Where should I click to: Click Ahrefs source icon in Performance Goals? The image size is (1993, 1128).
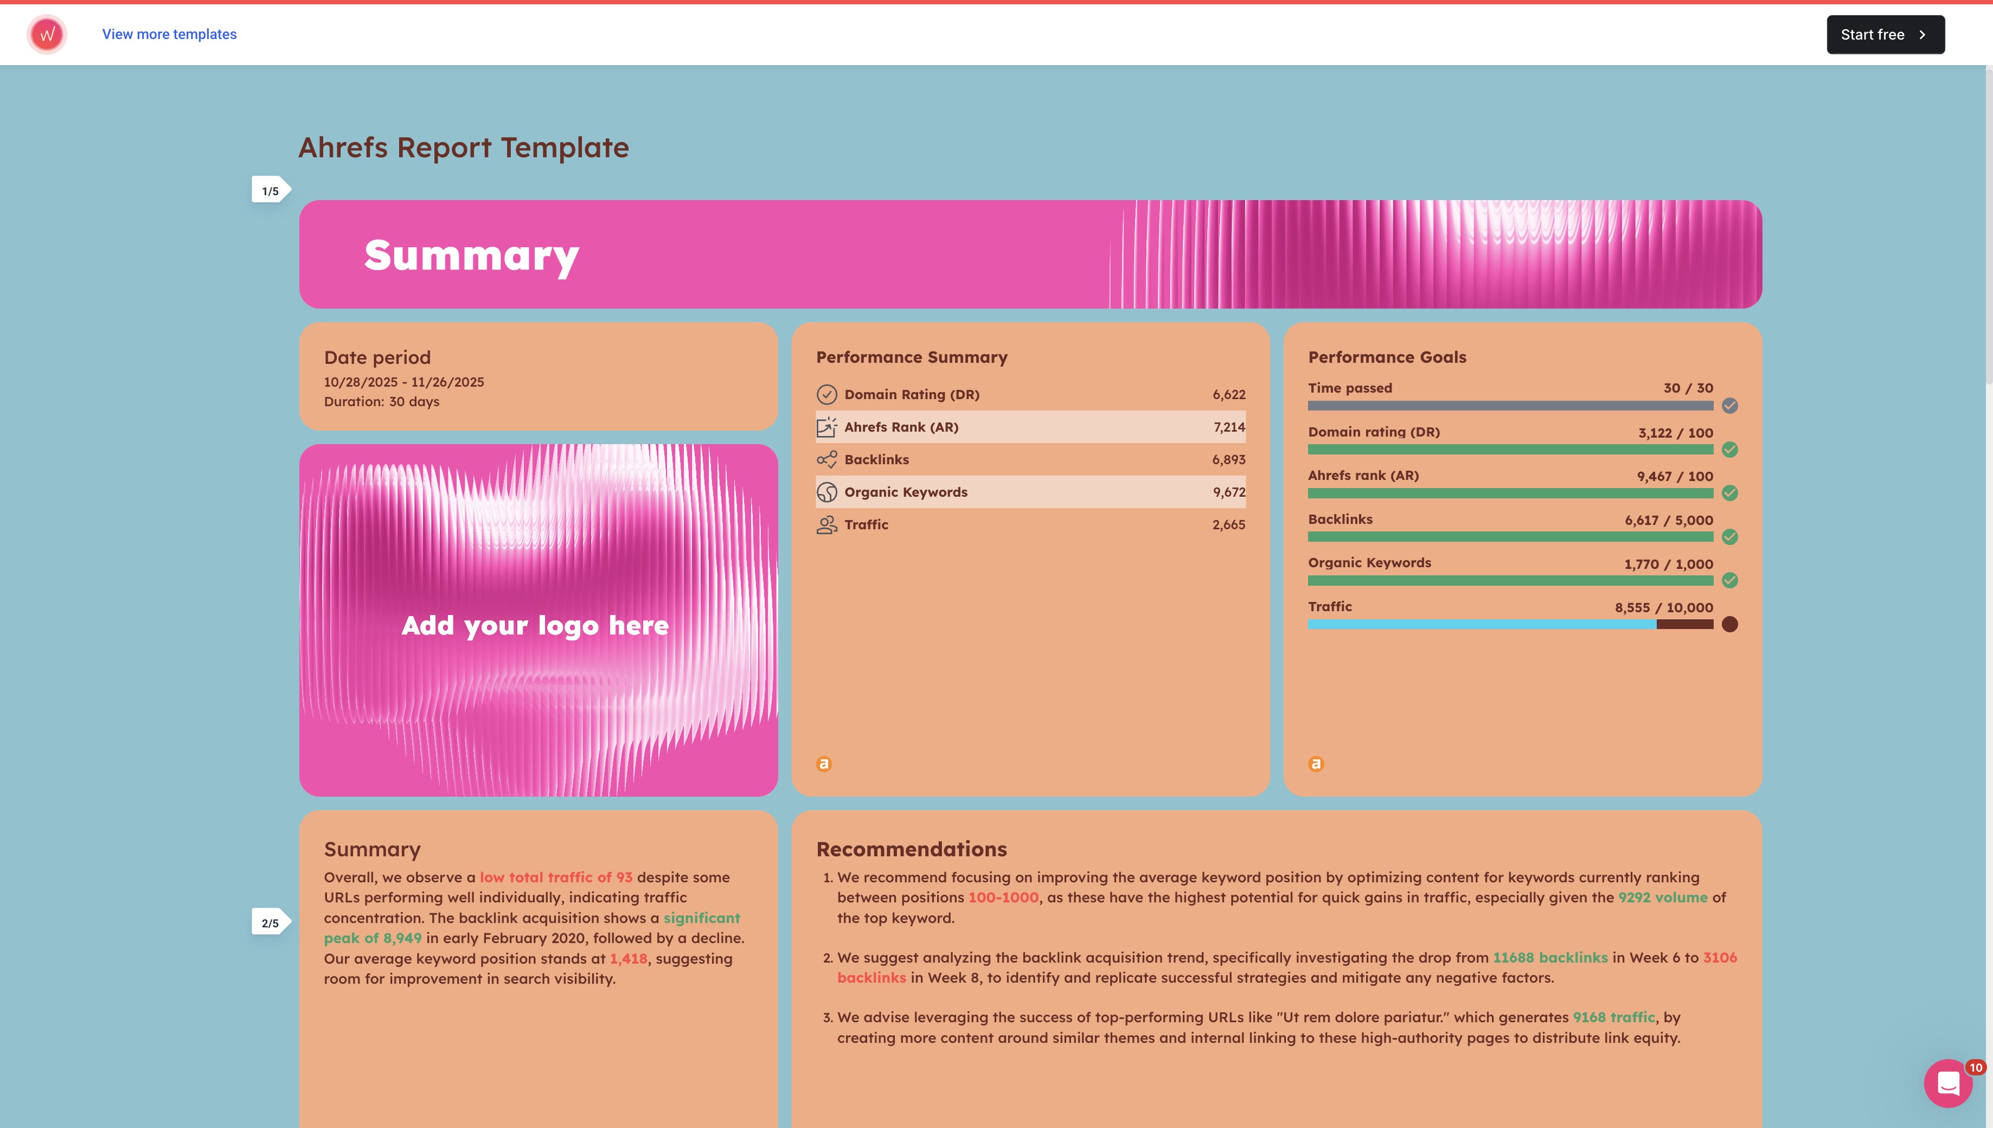(1315, 764)
